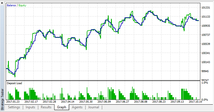Switch to the Agents tab
The image size is (214, 112).
click(77, 107)
